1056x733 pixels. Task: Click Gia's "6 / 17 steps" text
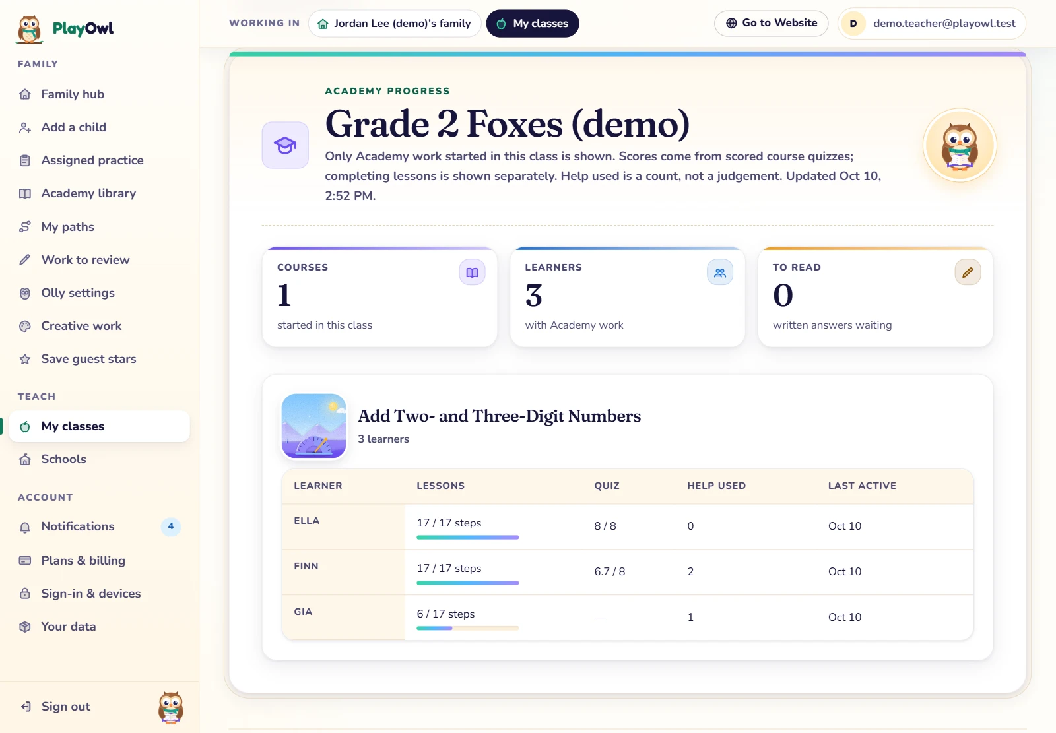click(446, 614)
